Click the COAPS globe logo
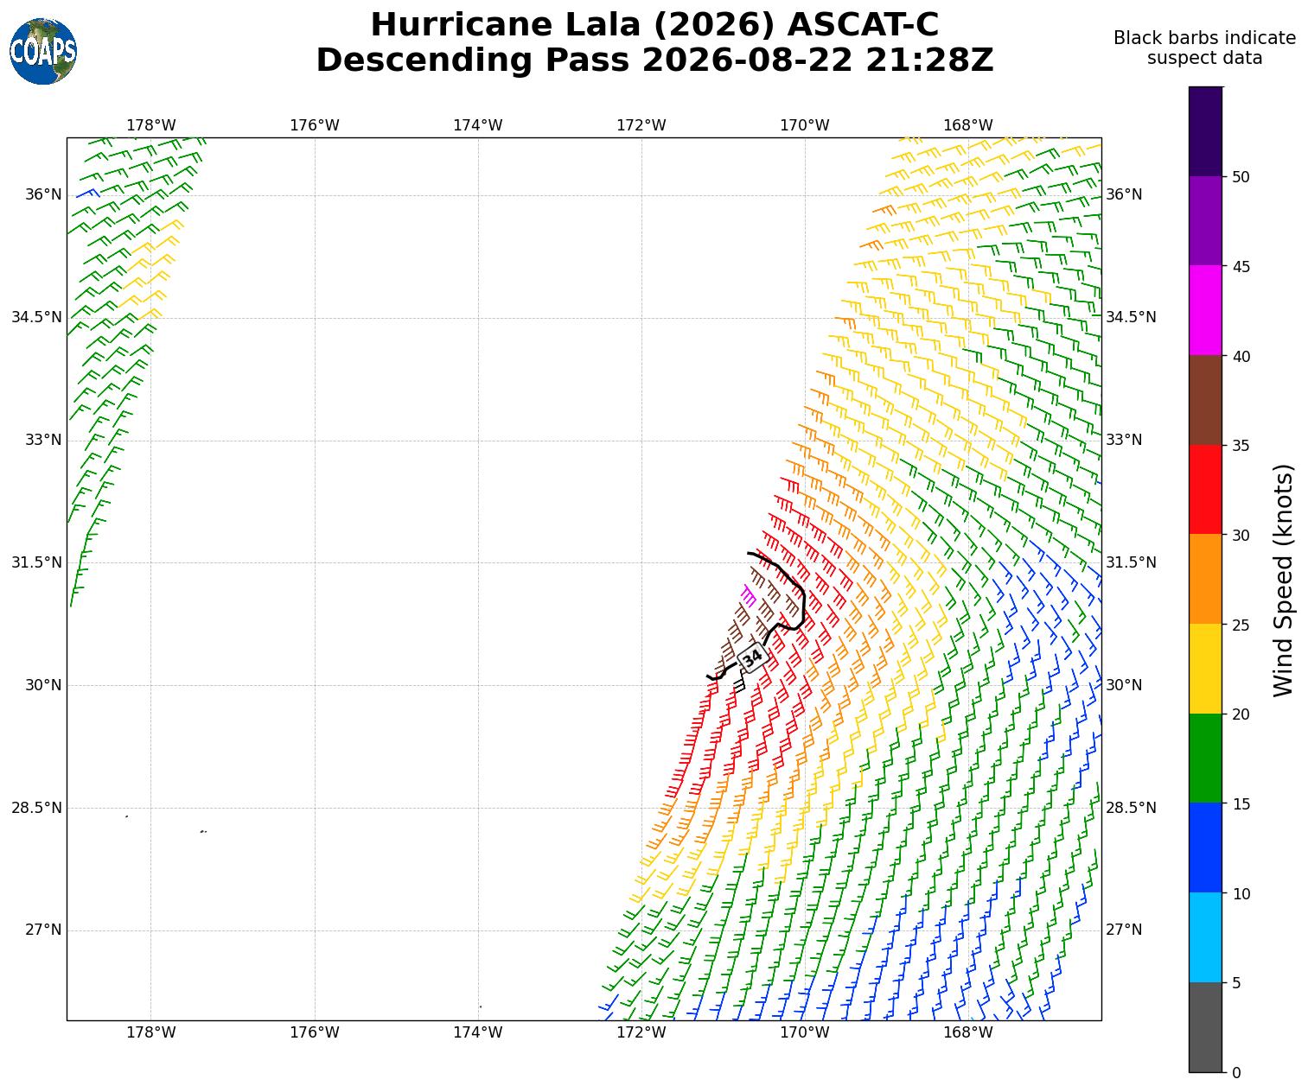 coord(43,51)
